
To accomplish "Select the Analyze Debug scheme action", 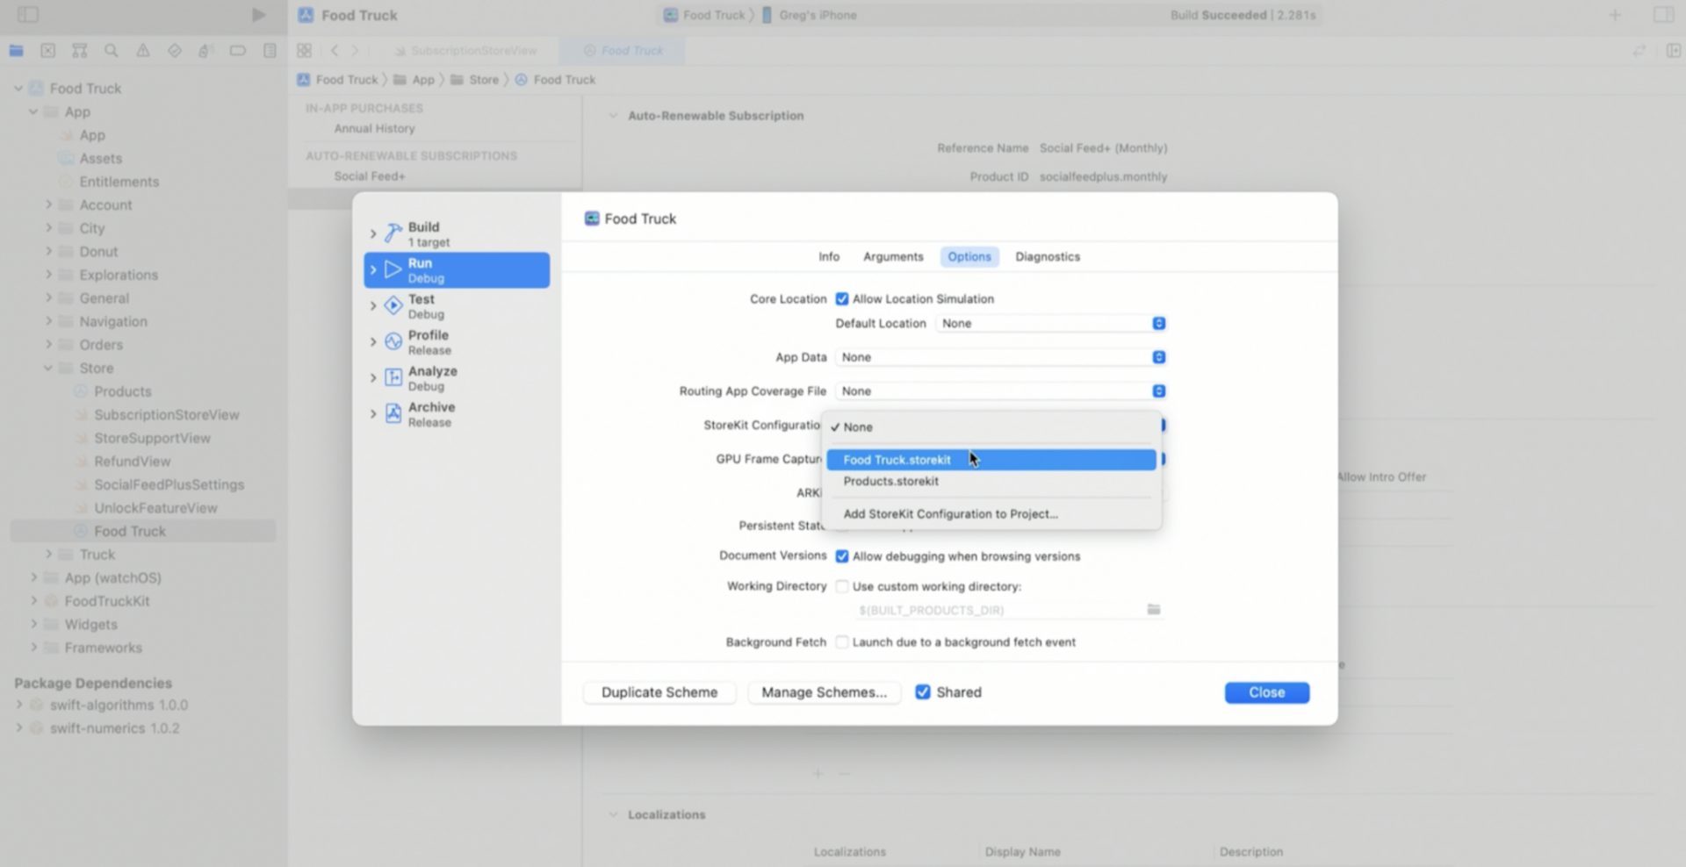I will click(457, 378).
